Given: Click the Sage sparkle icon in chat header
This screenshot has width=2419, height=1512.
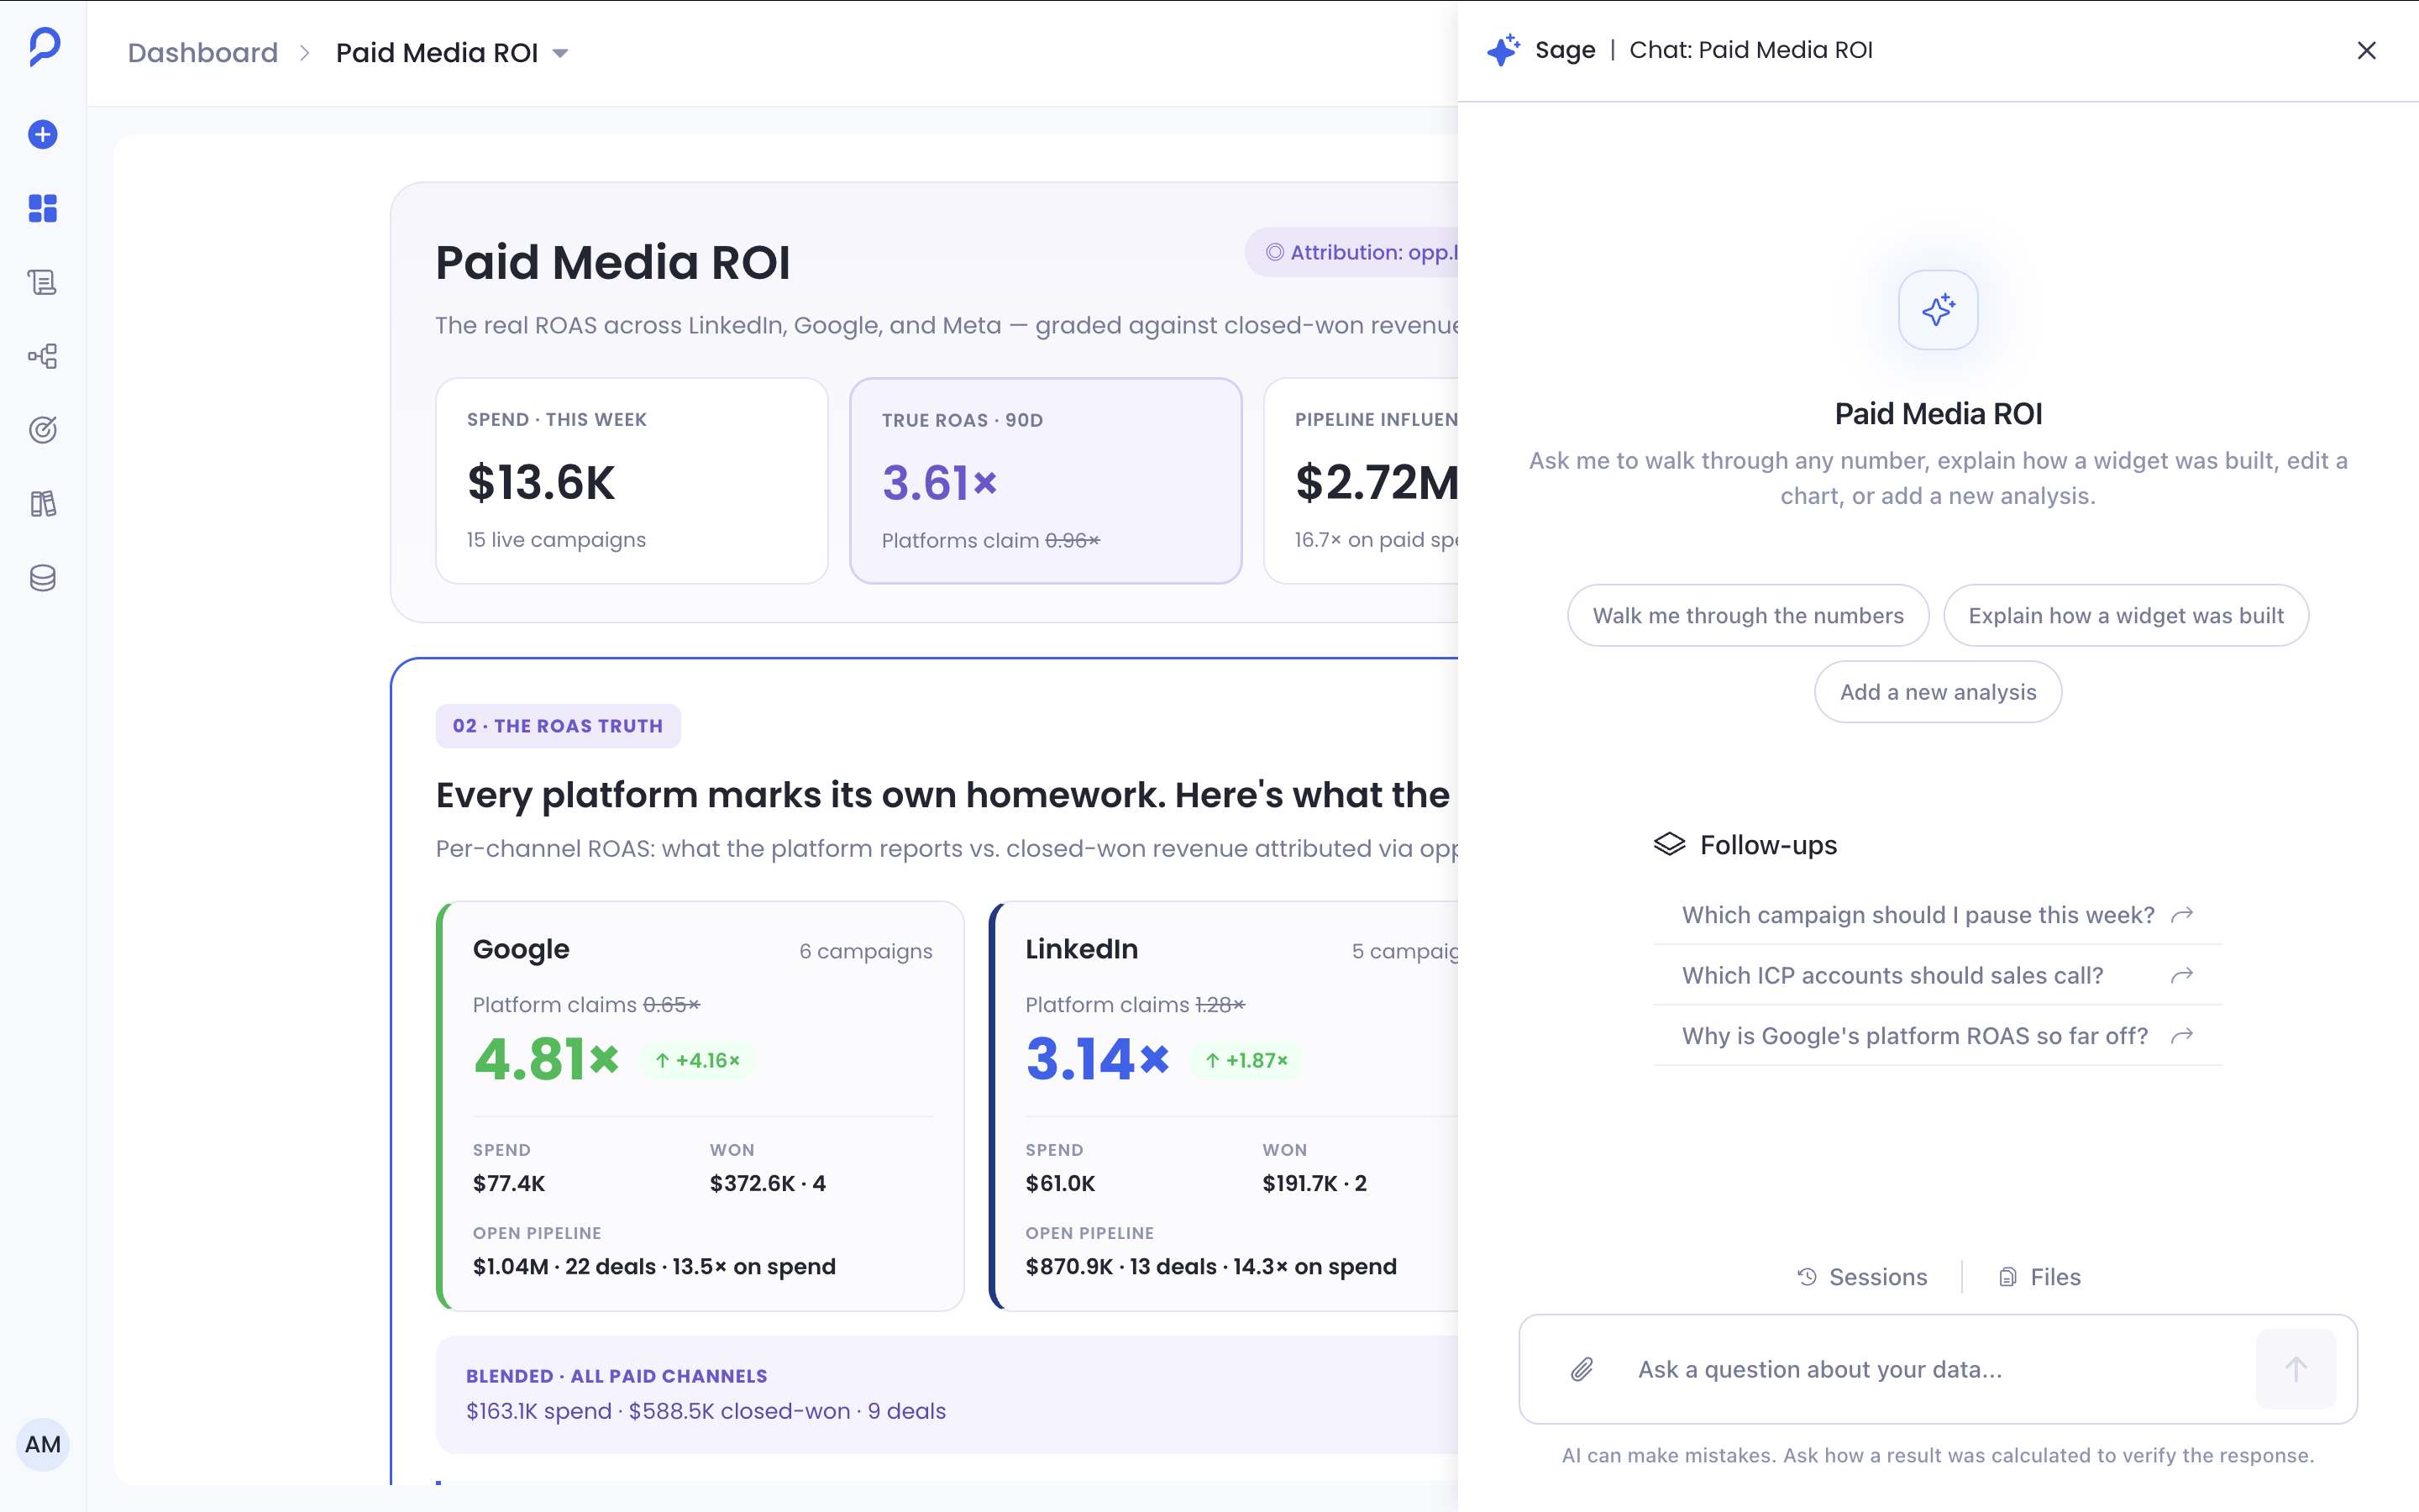Looking at the screenshot, I should point(1503,50).
